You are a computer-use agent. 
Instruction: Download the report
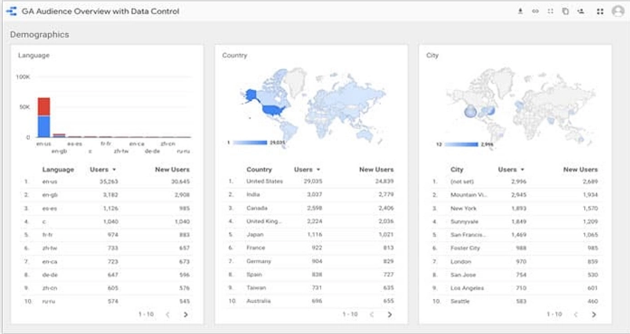[x=521, y=11]
